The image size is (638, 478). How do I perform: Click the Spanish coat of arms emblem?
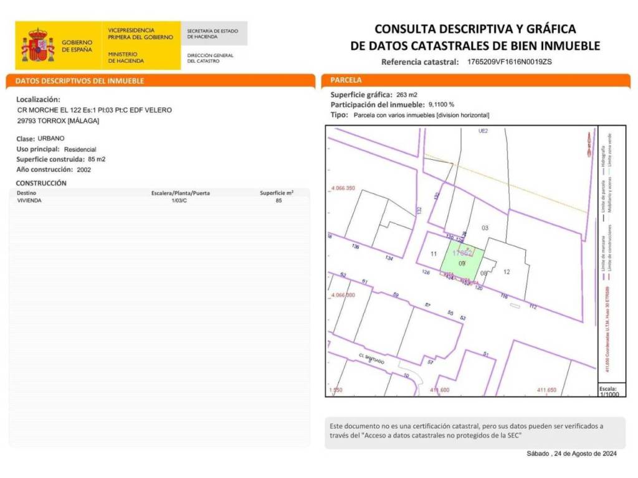click(x=38, y=45)
